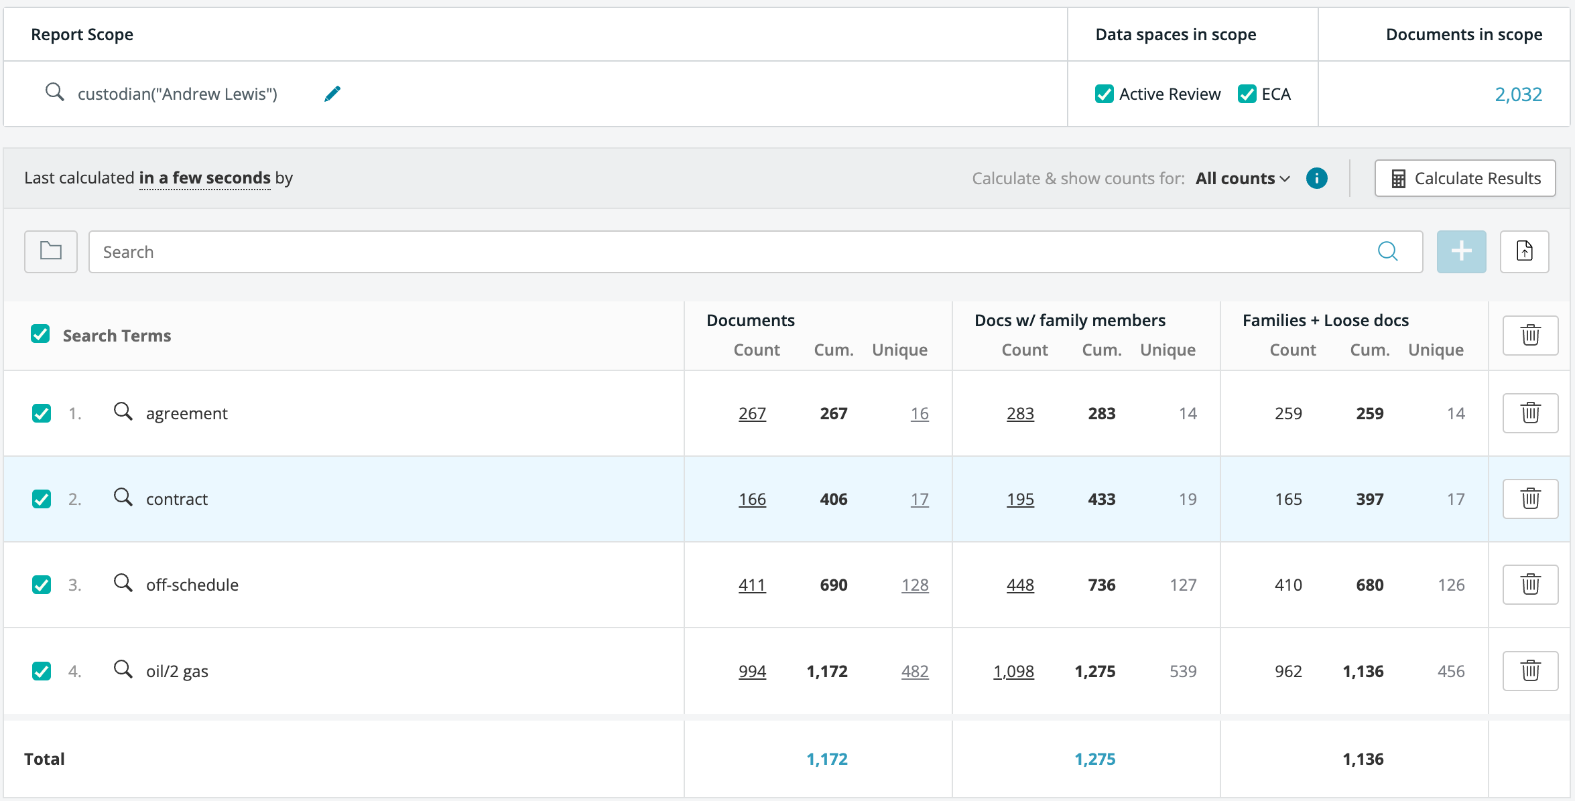The height and width of the screenshot is (801, 1575).
Task: Edit the report scope with pencil icon
Action: tap(332, 94)
